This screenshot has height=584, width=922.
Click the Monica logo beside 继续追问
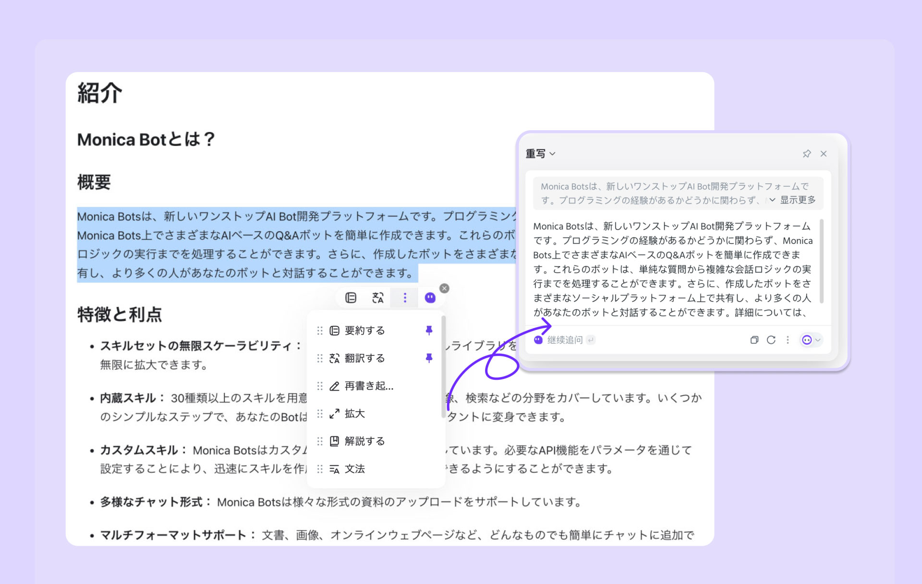[538, 340]
